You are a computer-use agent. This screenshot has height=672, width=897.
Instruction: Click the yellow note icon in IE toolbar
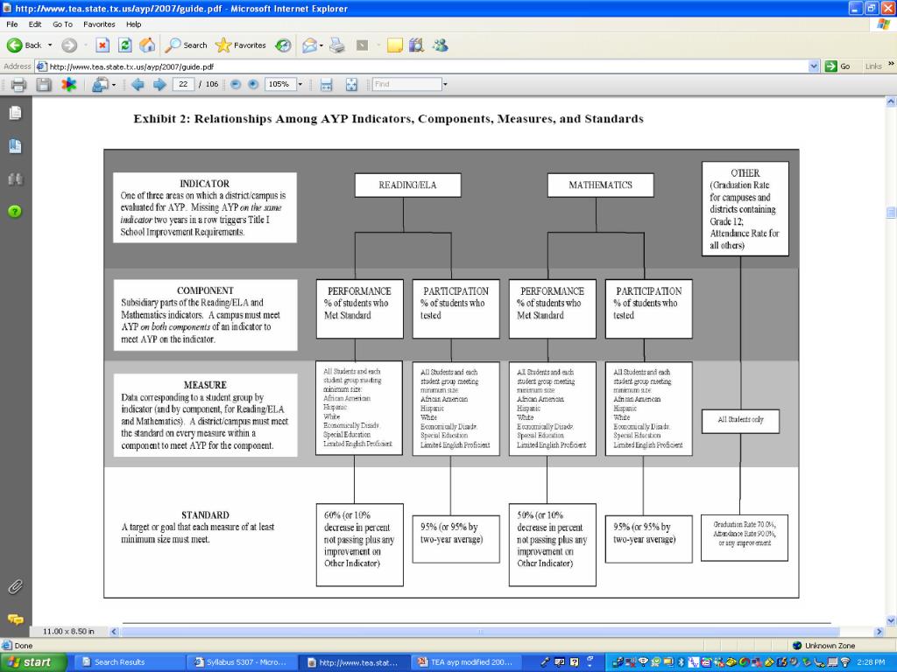[395, 45]
